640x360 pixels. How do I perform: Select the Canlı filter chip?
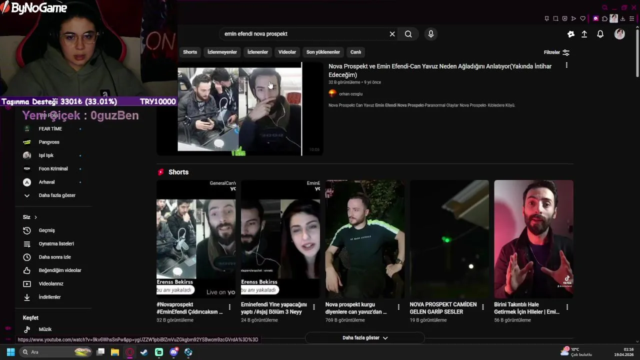click(x=355, y=52)
